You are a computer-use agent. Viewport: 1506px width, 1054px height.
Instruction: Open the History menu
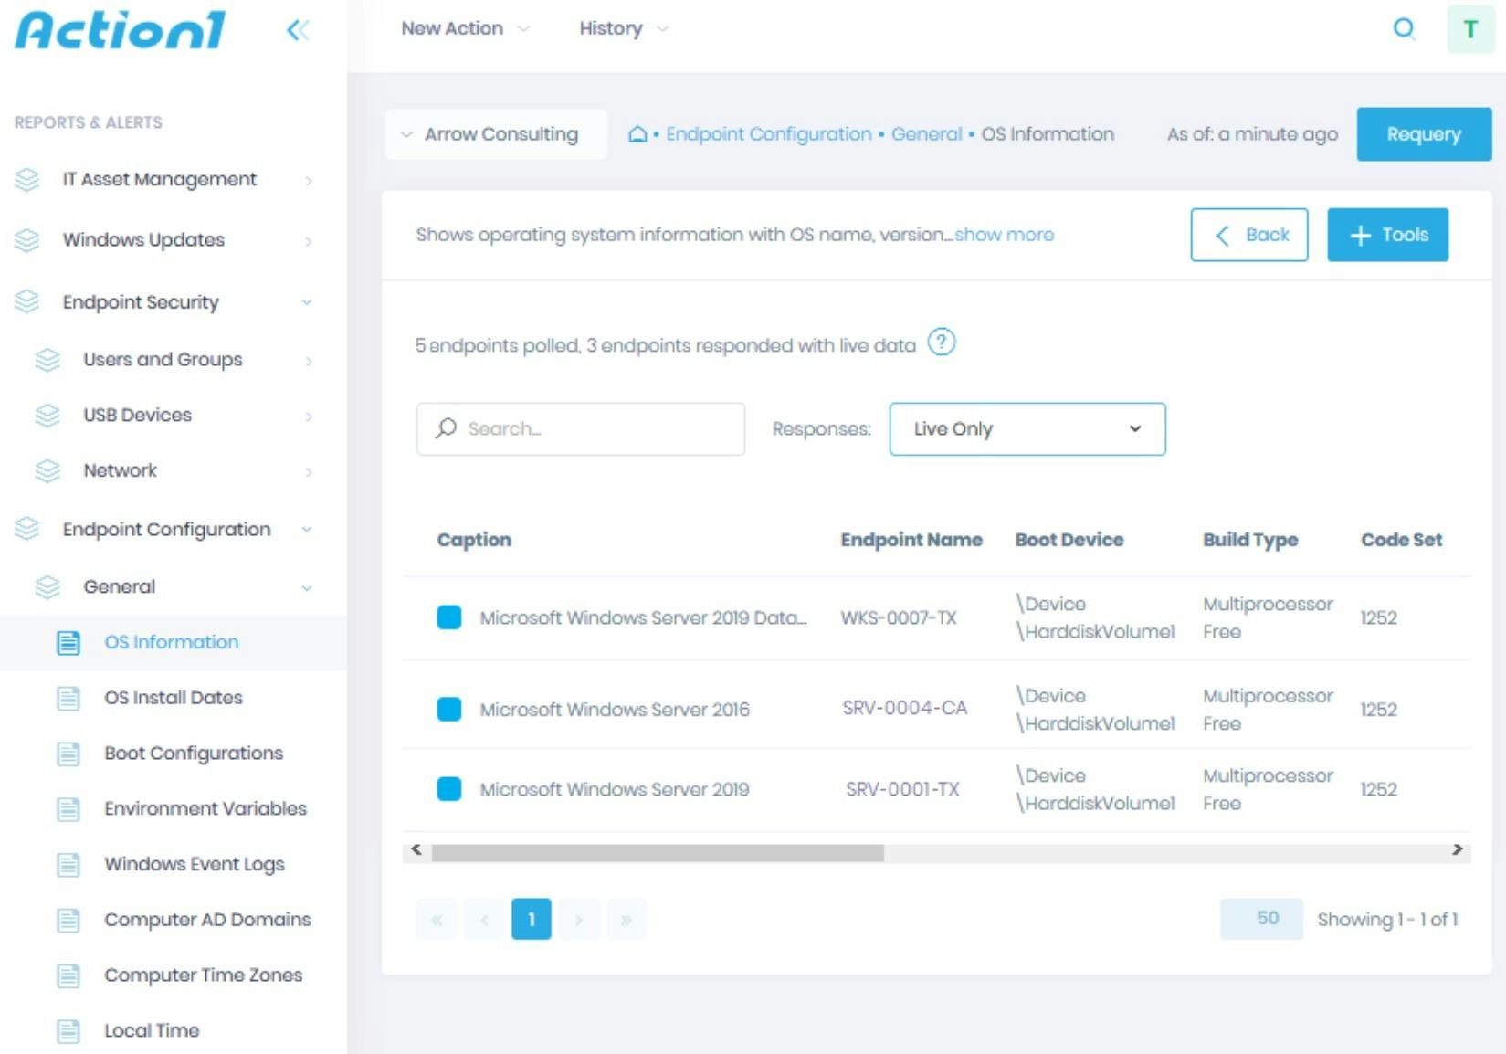click(x=624, y=28)
